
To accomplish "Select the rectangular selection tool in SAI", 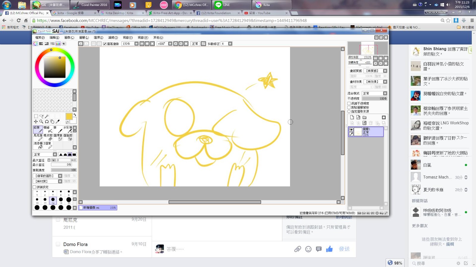I will (36, 116).
